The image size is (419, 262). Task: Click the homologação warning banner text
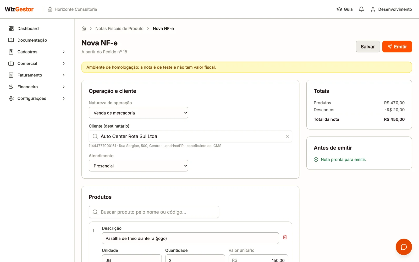(151, 67)
